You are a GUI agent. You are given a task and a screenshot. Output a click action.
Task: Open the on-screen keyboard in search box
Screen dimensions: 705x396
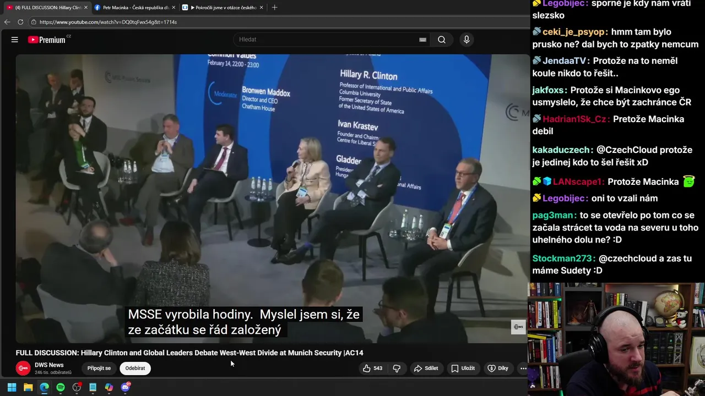(x=422, y=40)
